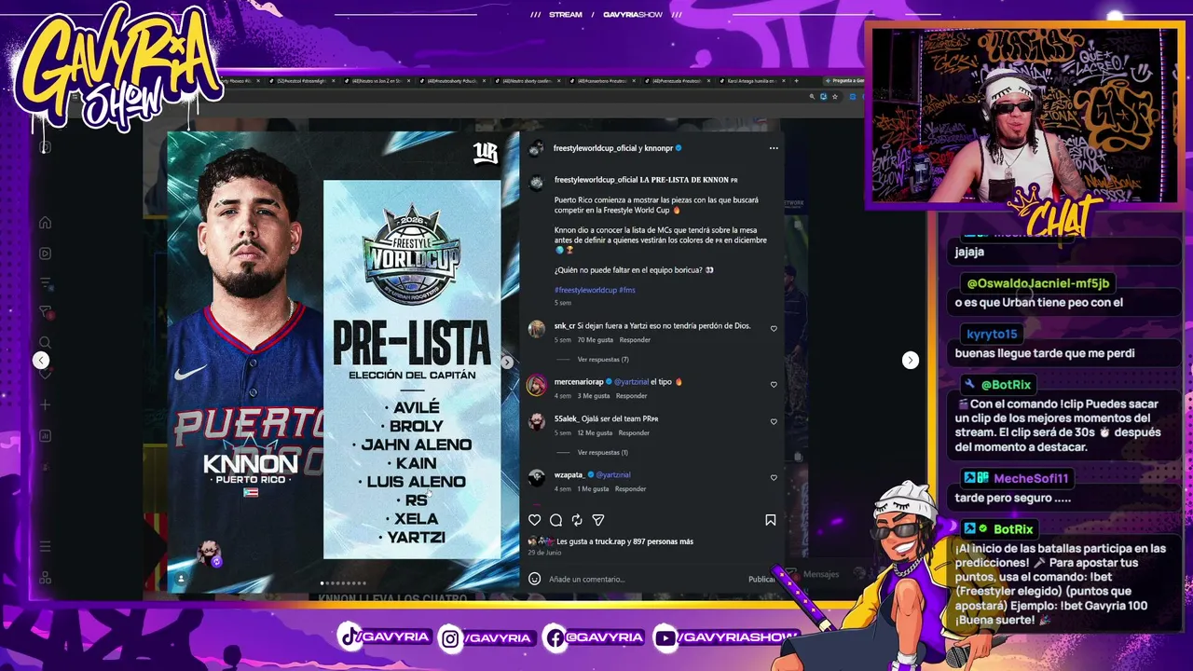Open mercenariorap's profile avatar
Viewport: 1193px width, 671px height.
pyautogui.click(x=536, y=385)
